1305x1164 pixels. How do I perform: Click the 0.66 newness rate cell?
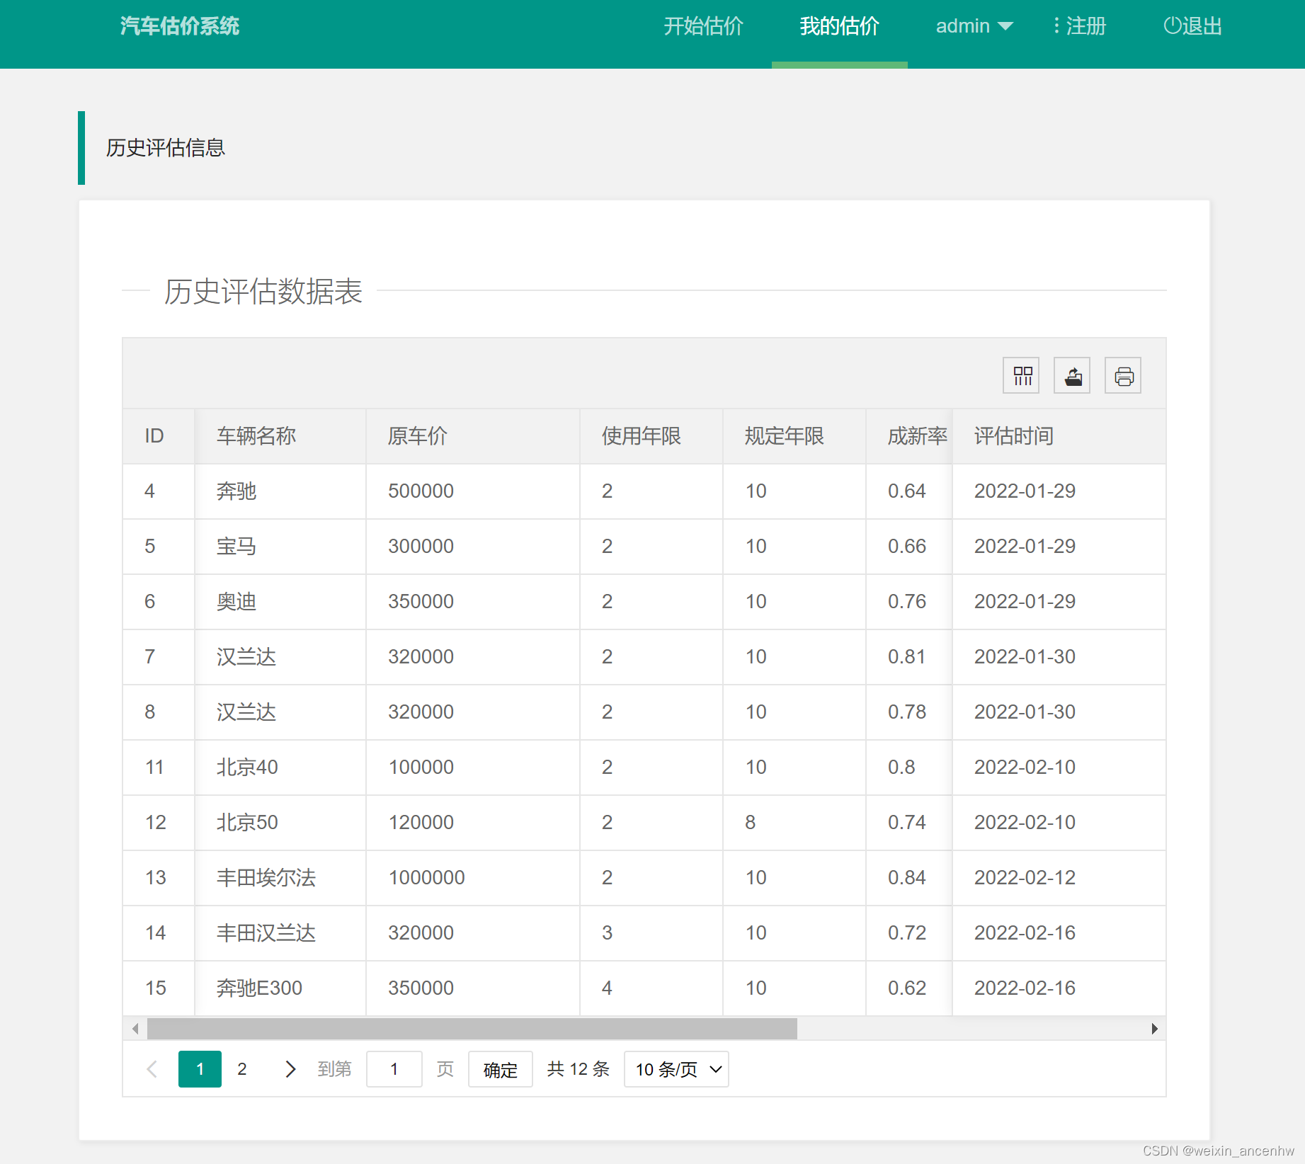tap(909, 547)
